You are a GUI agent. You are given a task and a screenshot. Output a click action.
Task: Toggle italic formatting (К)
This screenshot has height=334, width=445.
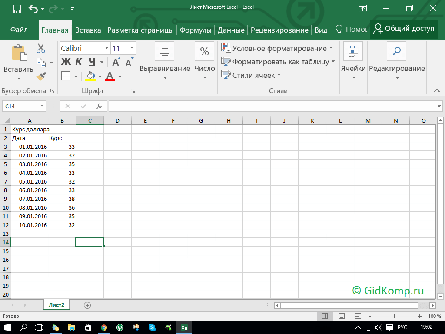click(79, 62)
